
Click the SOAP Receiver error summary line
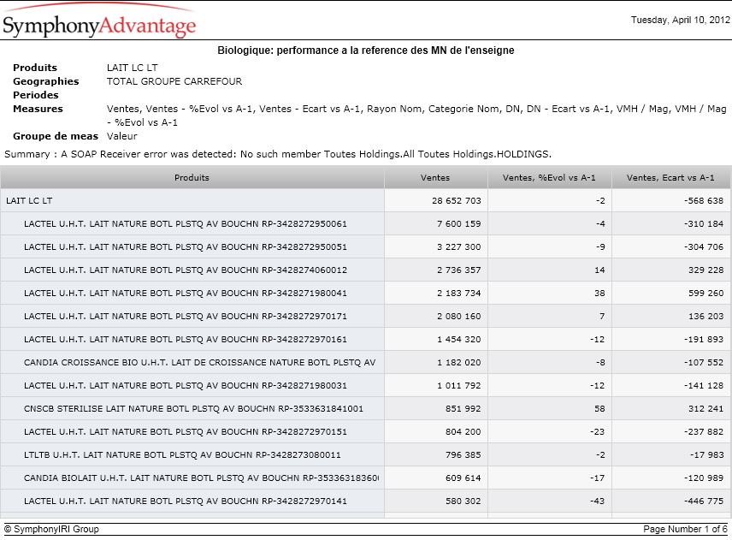[x=278, y=154]
